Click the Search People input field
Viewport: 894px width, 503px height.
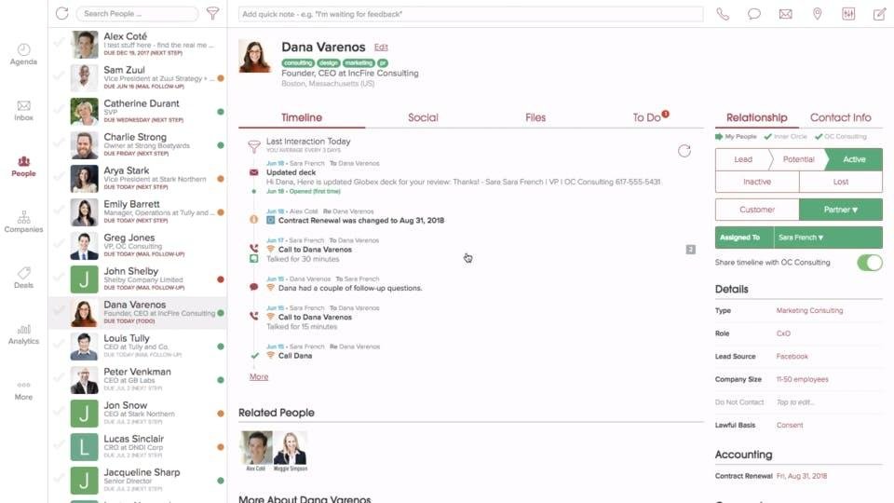tap(137, 14)
